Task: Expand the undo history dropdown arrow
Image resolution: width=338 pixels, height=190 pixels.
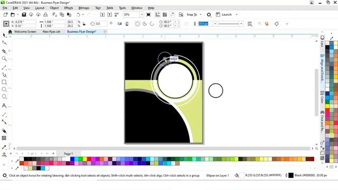Action: pos(83,15)
